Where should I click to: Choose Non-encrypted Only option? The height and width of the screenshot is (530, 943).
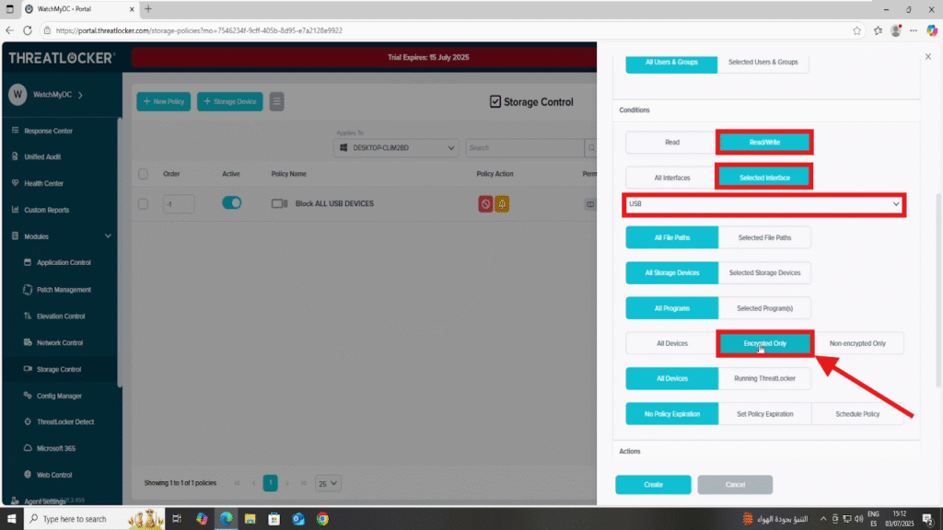pos(857,344)
